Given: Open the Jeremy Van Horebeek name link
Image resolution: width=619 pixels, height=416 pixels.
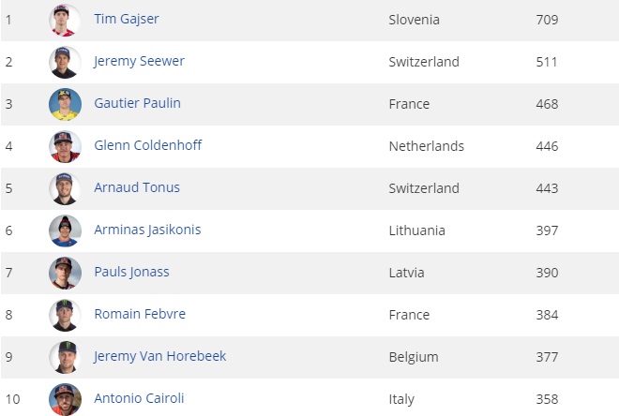Looking at the screenshot, I should point(159,356).
